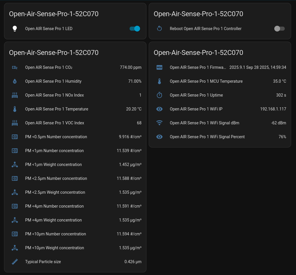Click the reboot controller restart icon
The image size is (296, 275).
tap(159, 29)
